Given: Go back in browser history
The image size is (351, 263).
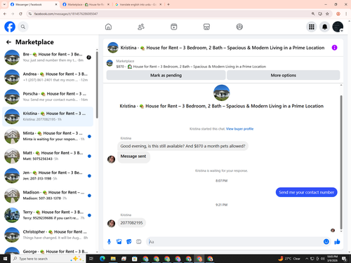Looking at the screenshot, I should pyautogui.click(x=5, y=14).
